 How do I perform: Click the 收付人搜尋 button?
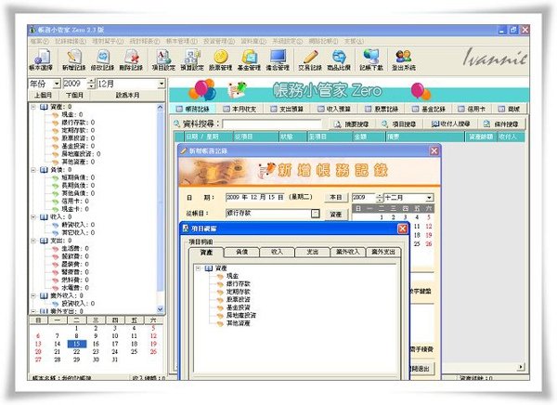click(x=450, y=124)
